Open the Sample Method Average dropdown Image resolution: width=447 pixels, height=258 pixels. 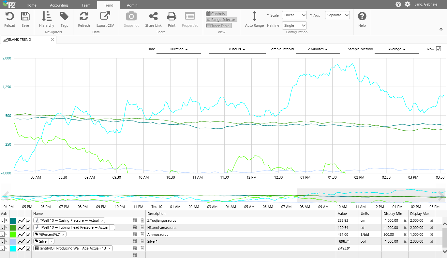coord(396,49)
